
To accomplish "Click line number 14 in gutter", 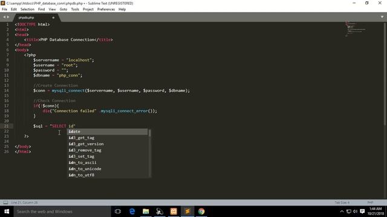I will [7, 90].
